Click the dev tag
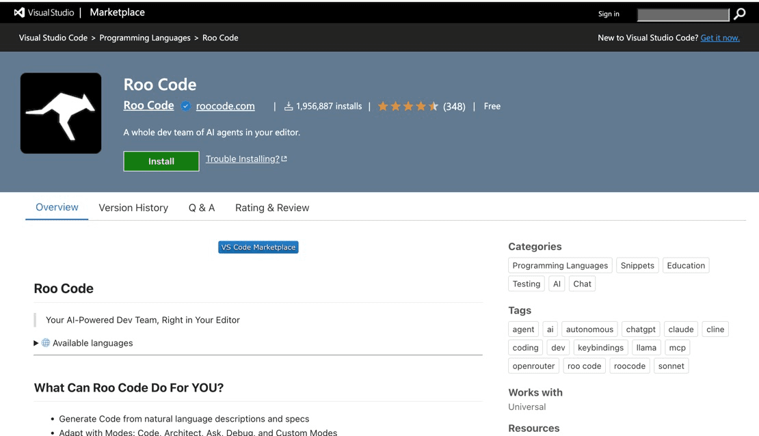This screenshot has height=436, width=759. pyautogui.click(x=558, y=347)
